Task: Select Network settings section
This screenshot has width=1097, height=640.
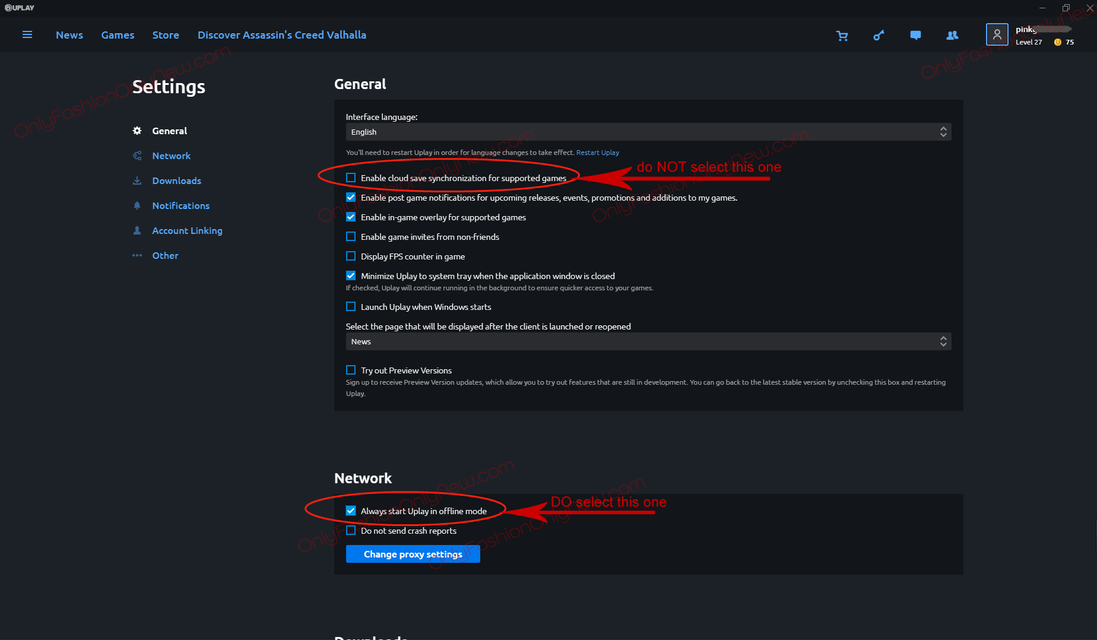Action: pyautogui.click(x=171, y=156)
